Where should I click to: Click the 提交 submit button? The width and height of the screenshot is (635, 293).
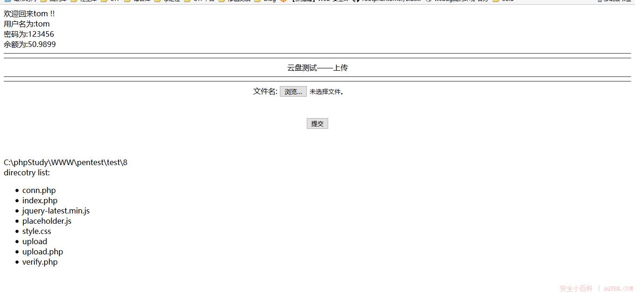click(317, 123)
